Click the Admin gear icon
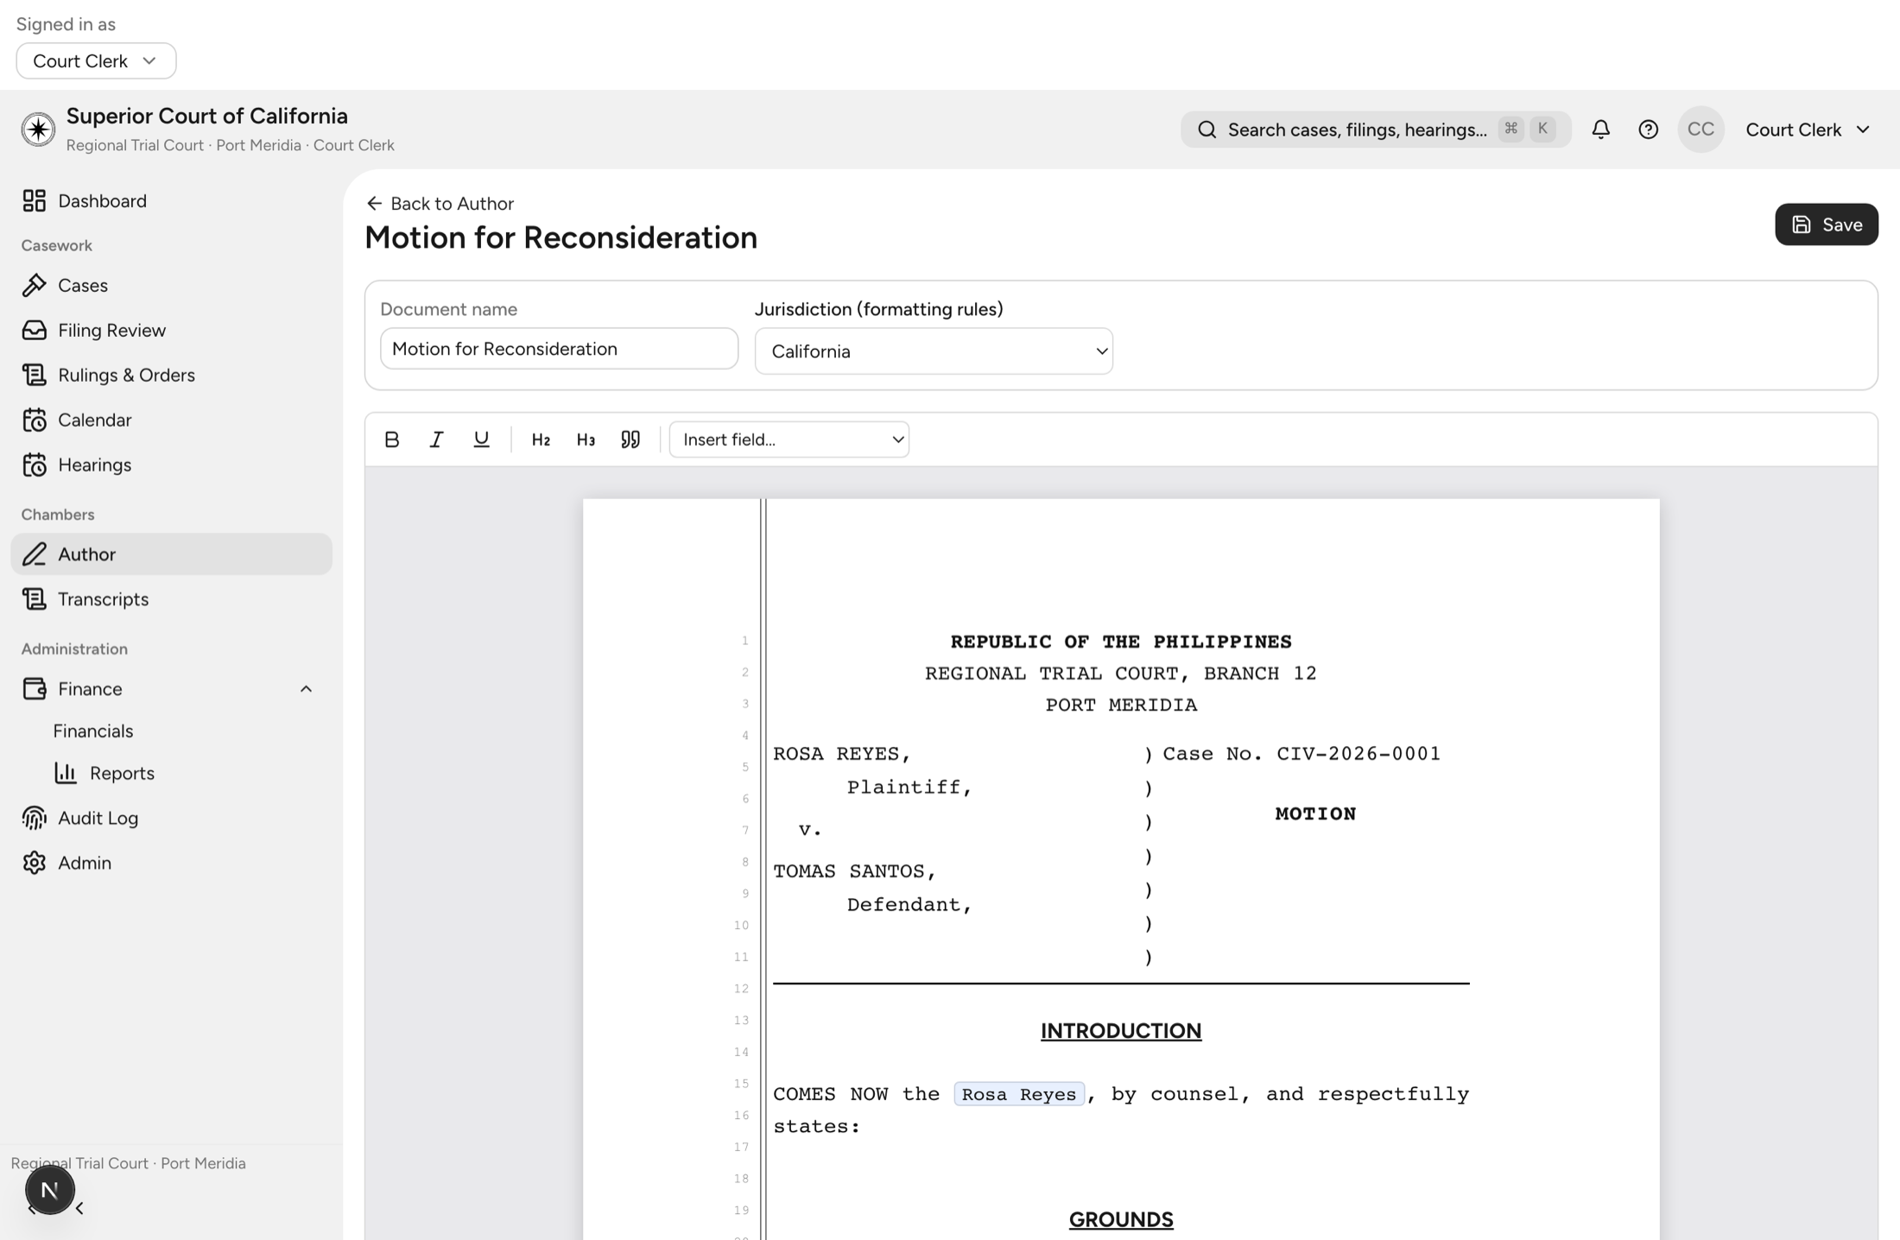This screenshot has width=1900, height=1240. [x=35, y=863]
